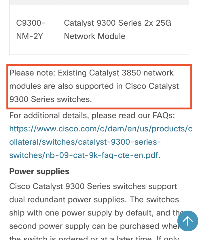Viewport: 216px width, 240px height.
Task: Open the Cisco FAQ link starting with https://www.cisco.com
Action: click(101, 128)
